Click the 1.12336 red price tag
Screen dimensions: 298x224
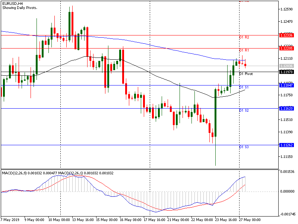click(287, 35)
